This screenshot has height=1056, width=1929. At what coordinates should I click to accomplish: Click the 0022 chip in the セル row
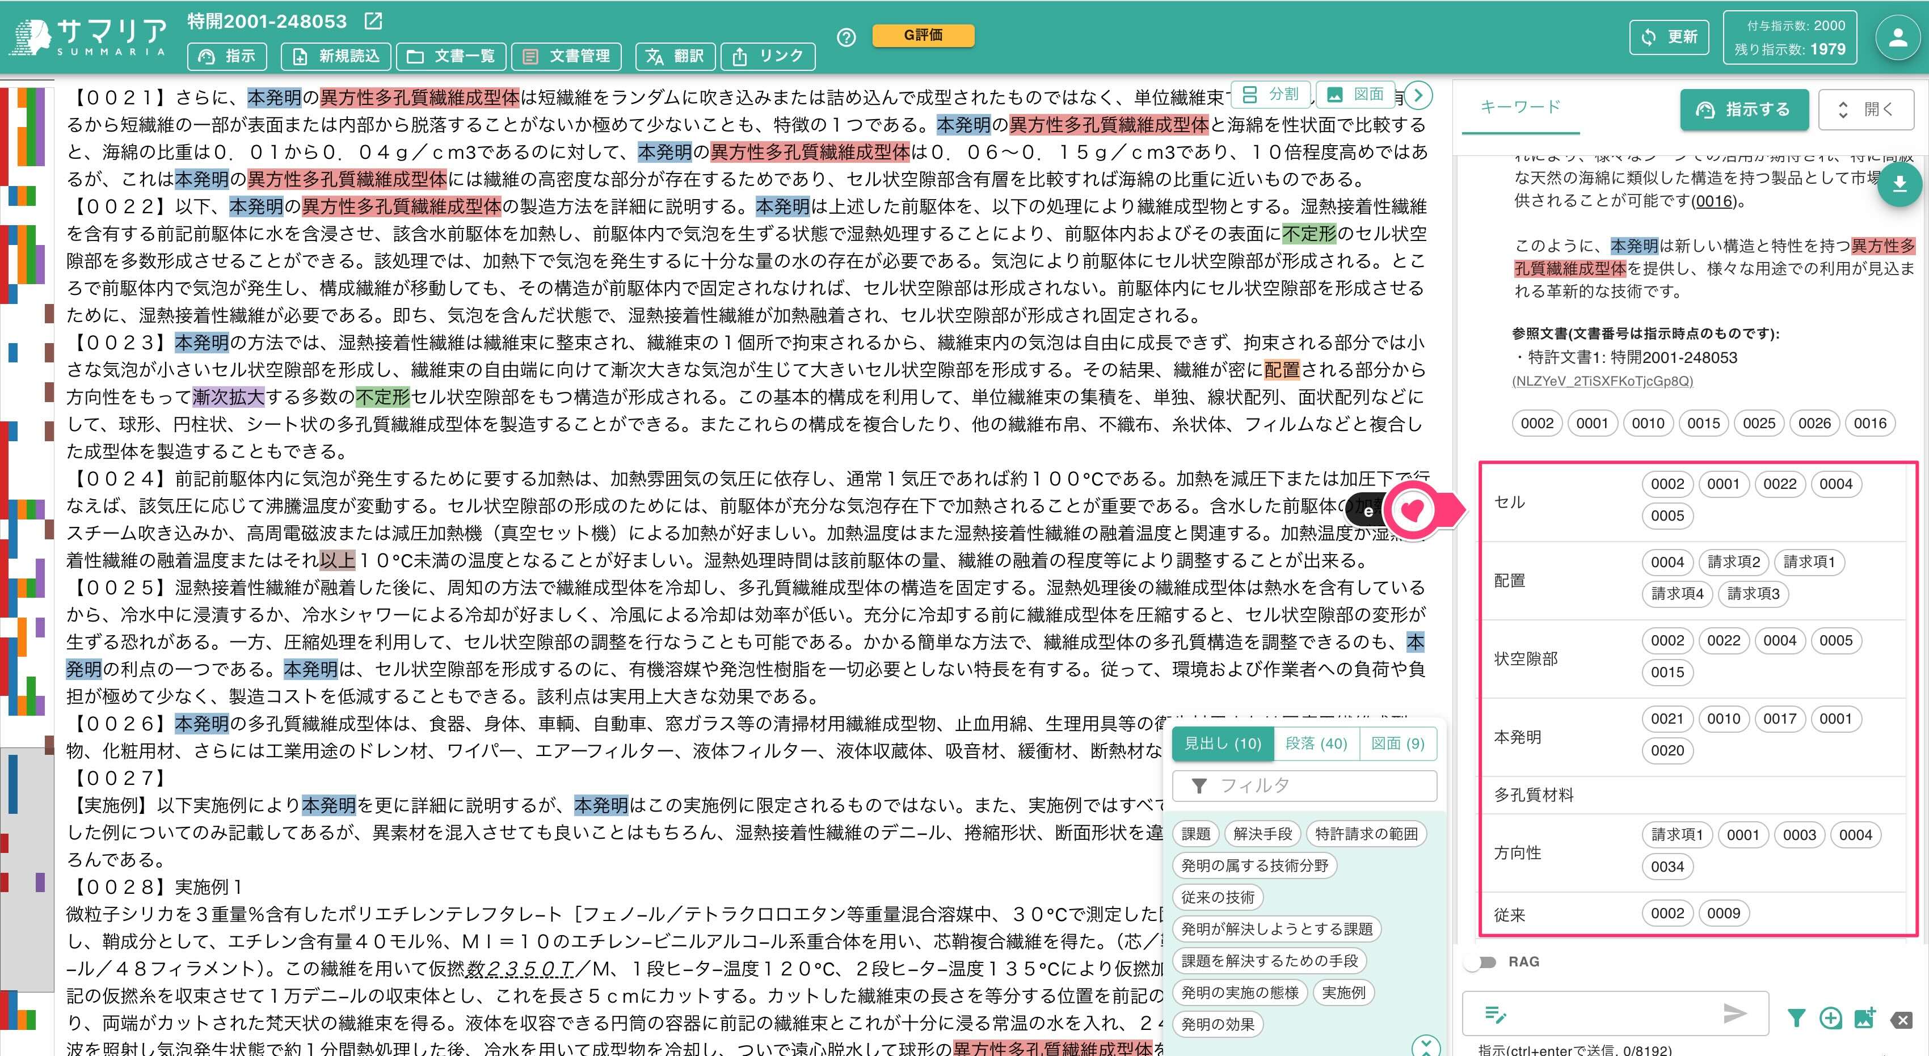pyautogui.click(x=1779, y=484)
